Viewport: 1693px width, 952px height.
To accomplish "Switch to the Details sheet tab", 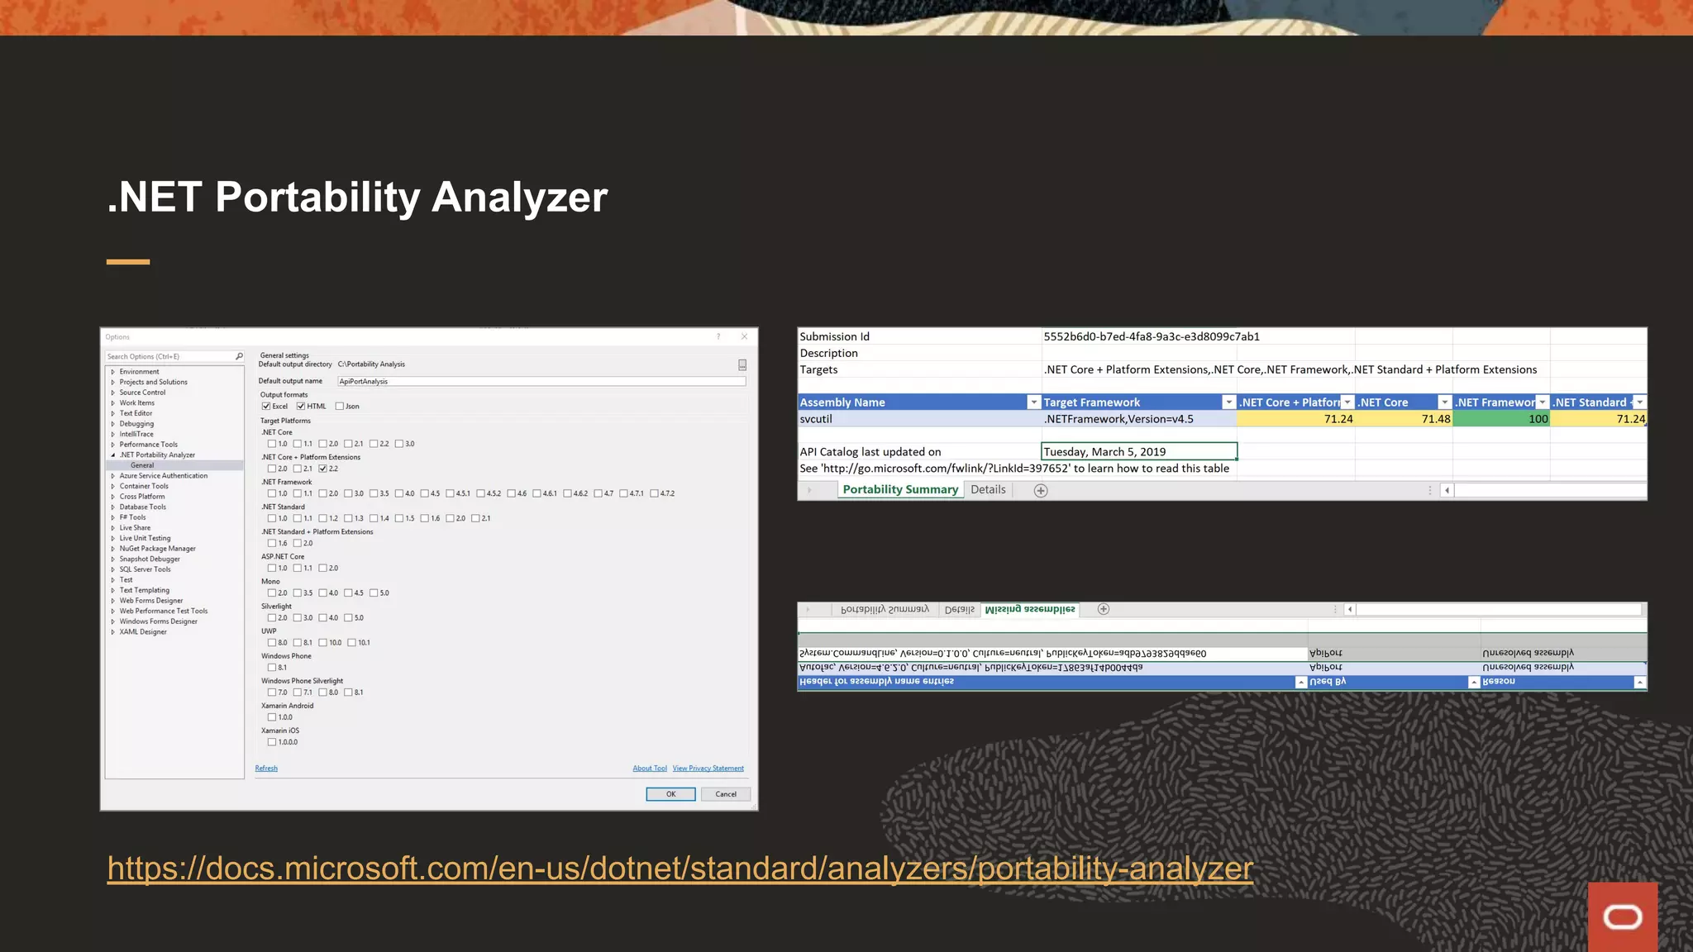I will (988, 489).
